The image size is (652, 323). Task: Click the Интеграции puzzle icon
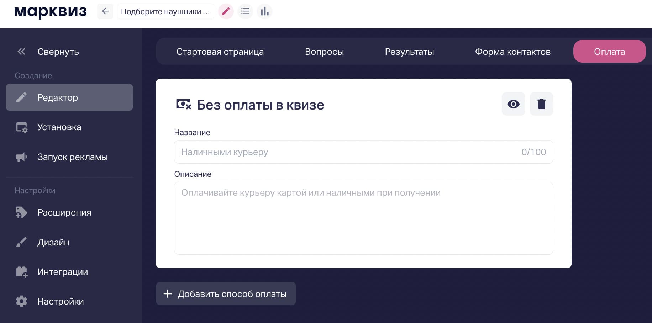[x=21, y=272]
